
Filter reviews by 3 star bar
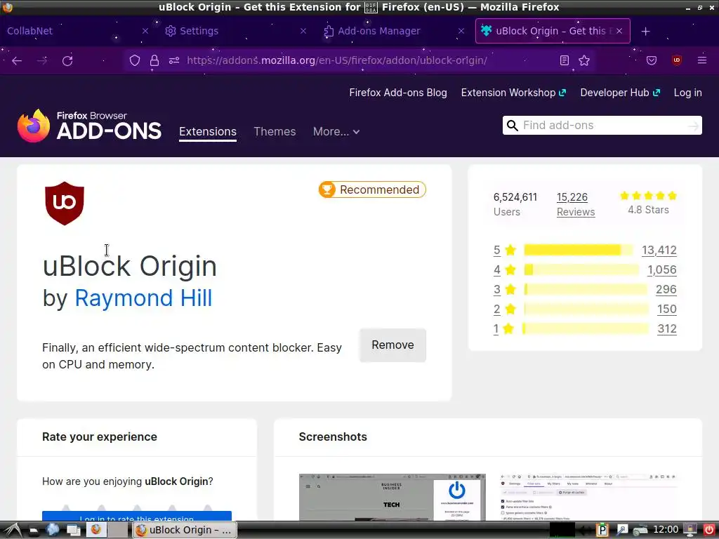[585, 289]
